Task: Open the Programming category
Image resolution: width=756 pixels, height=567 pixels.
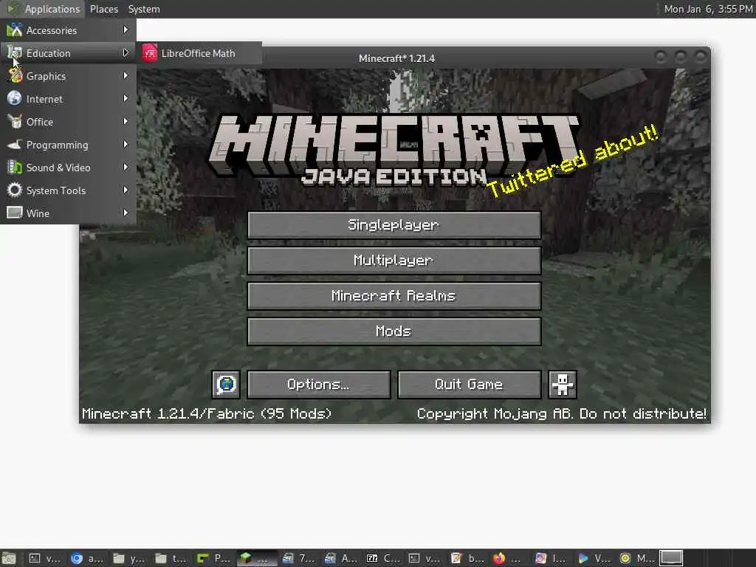Action: coord(68,145)
